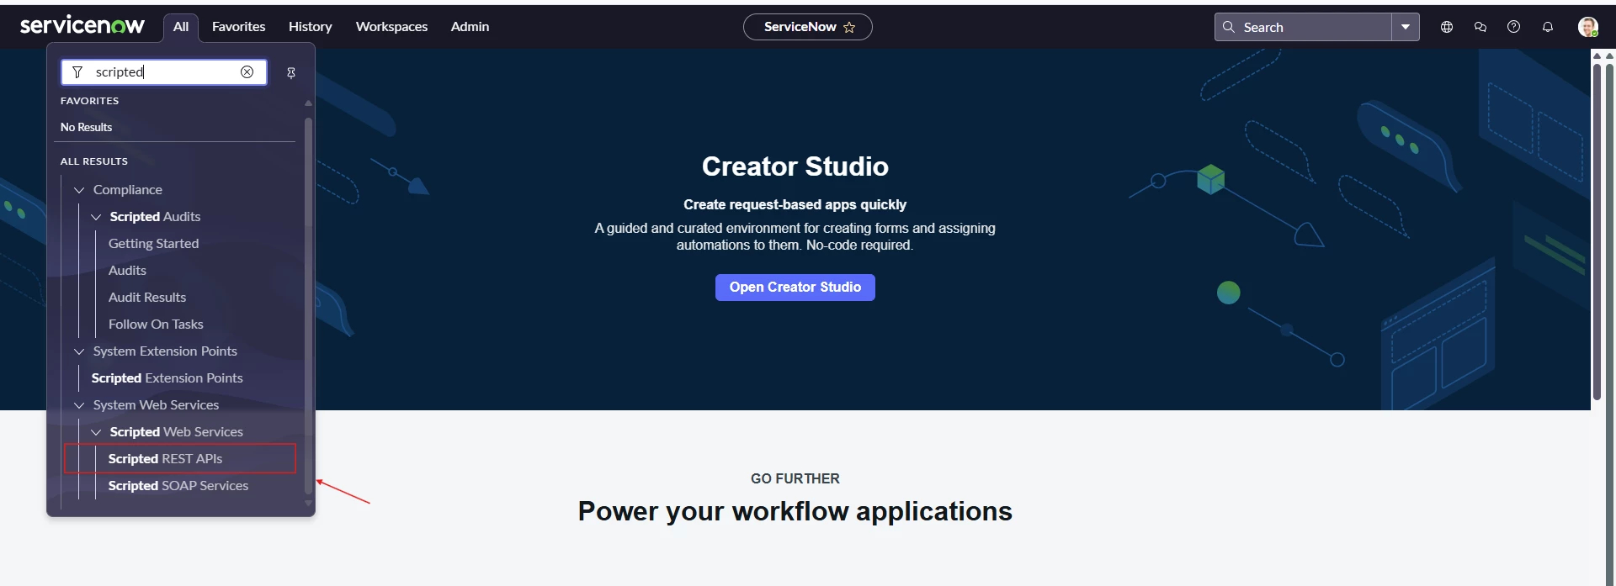Favorite the ServiceNow page star icon

(849, 27)
